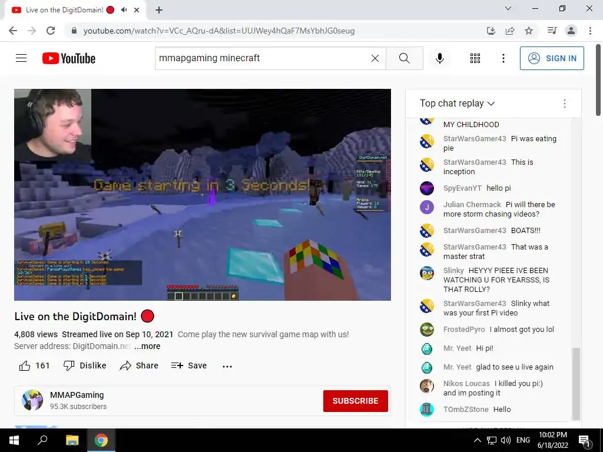603x452 pixels.
Task: Like the video with thumbs up
Action: tap(34, 365)
